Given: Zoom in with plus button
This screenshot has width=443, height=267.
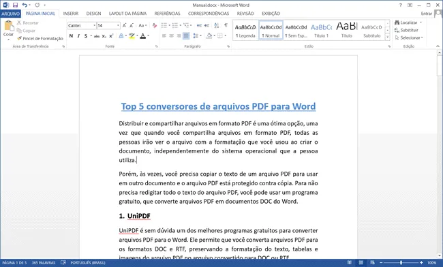Looking at the screenshot, I should [x=421, y=263].
